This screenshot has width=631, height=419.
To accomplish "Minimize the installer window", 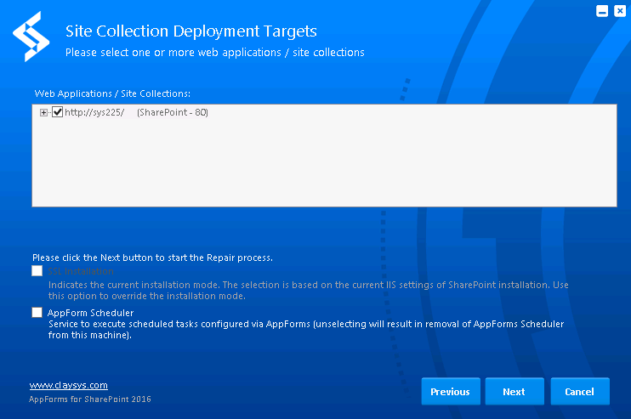I will coord(602,11).
